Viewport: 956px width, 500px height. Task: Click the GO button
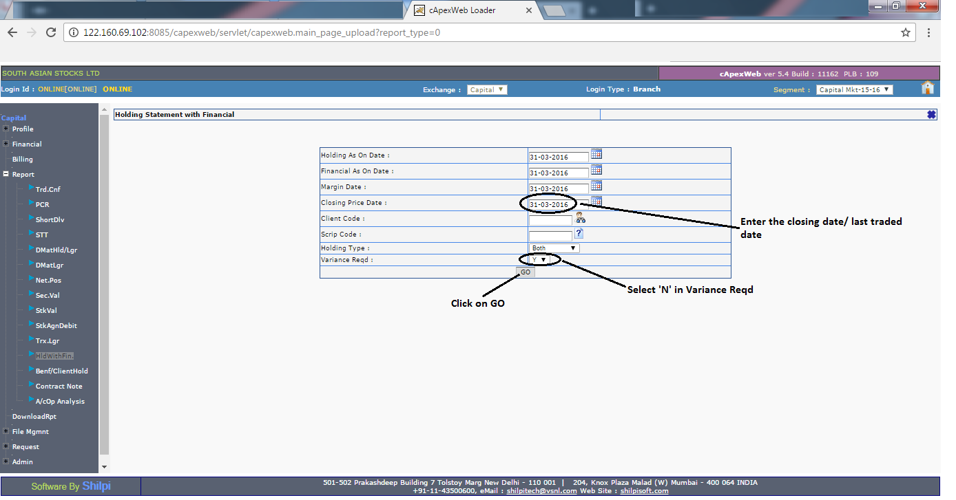click(x=526, y=272)
